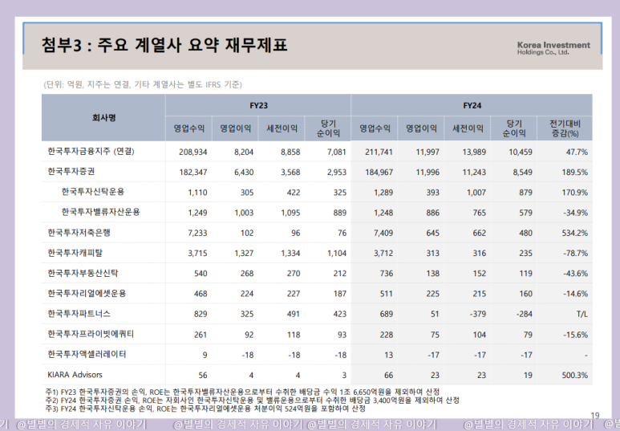Screen dimensions: 620x431
Task: Select row label 한국투자리얼에셋운용
Action: coord(87,293)
